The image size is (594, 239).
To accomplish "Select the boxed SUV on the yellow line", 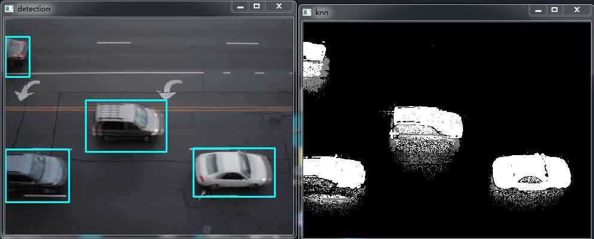I will [126, 126].
